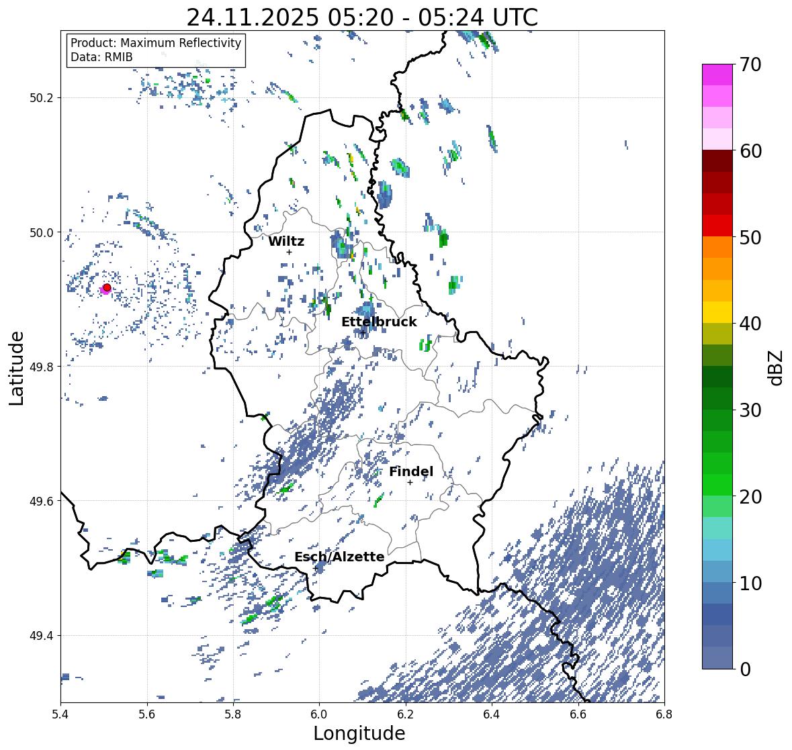Viewport: 792px width, 750px height.
Task: Click the Longitude axis label
Action: pos(359,733)
